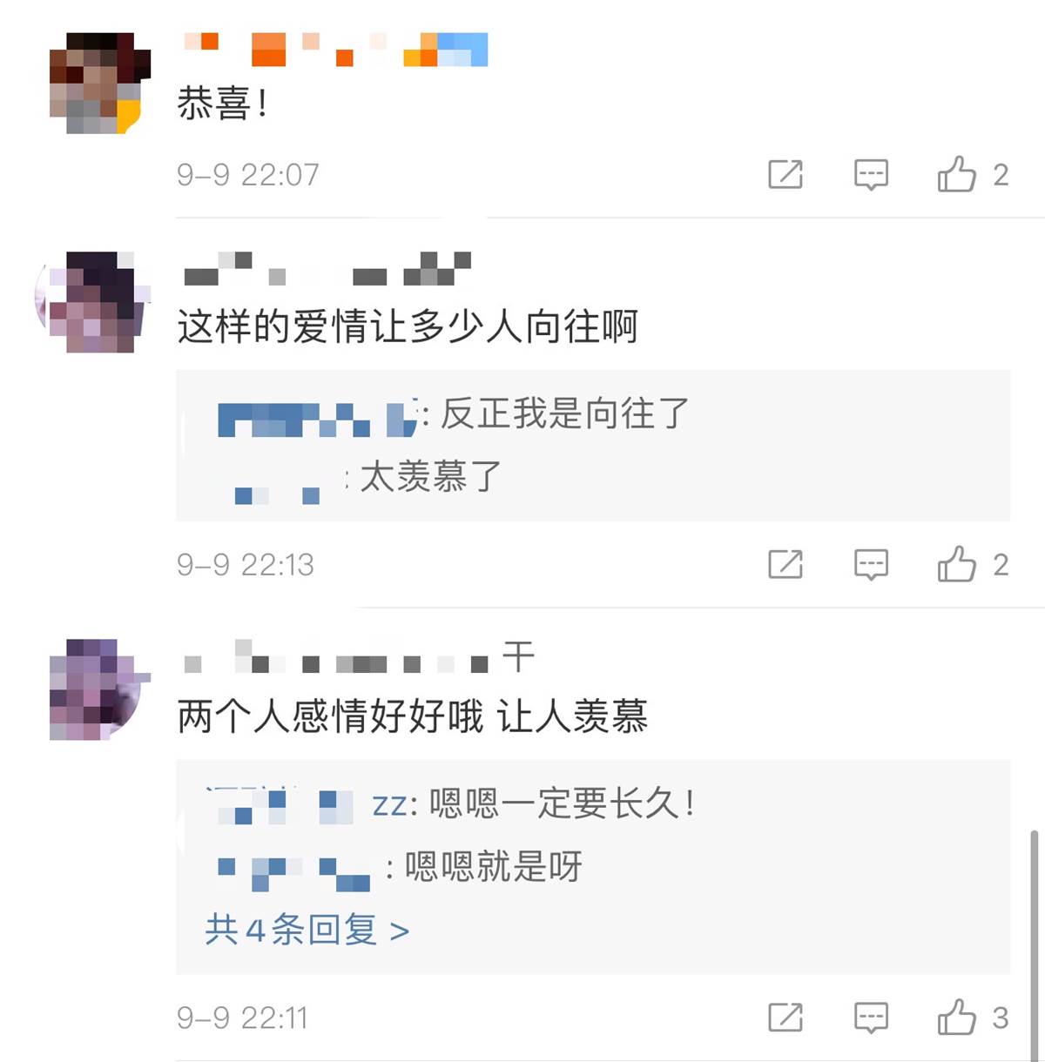1045x1062 pixels.
Task: Repost the 9-9 22:11 comment
Action: 785,1017
